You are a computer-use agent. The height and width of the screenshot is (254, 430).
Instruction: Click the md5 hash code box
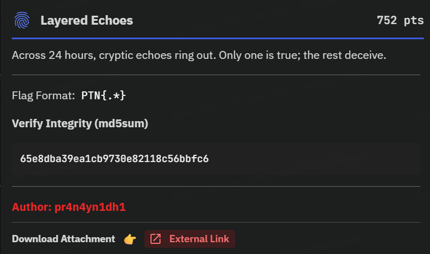point(216,159)
